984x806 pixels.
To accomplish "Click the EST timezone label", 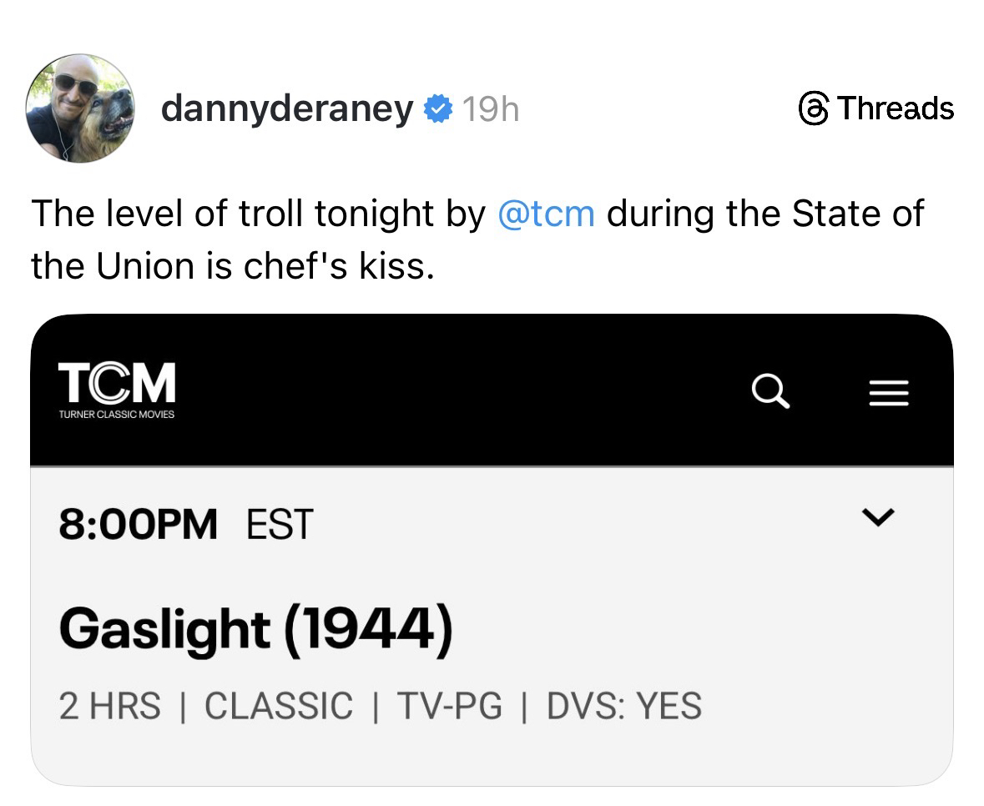I will [x=279, y=524].
